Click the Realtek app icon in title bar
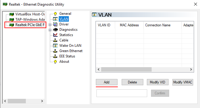 point(5,4)
